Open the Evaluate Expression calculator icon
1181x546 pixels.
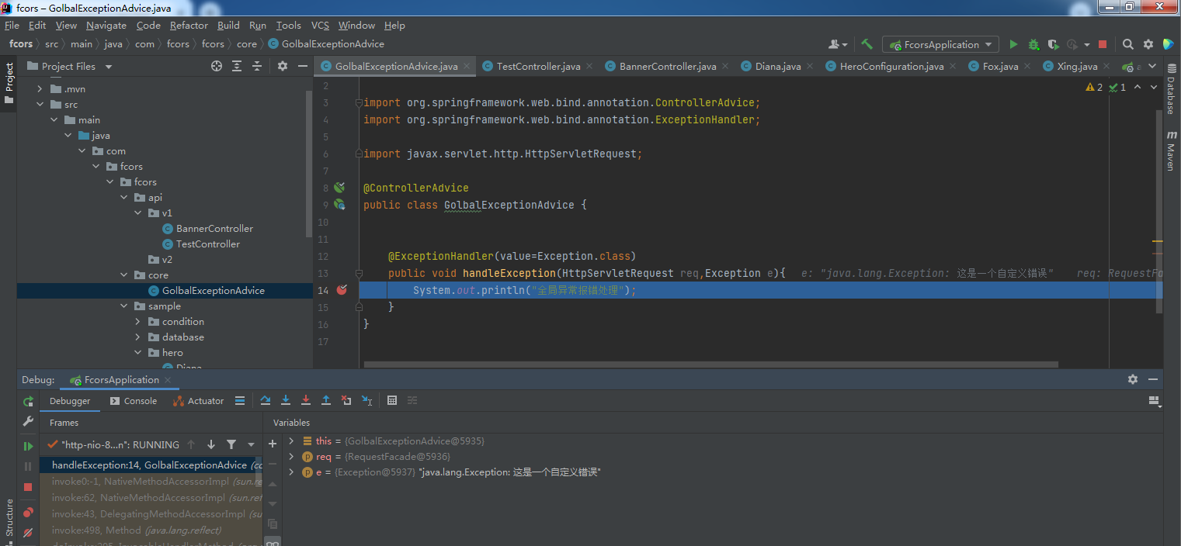(392, 400)
